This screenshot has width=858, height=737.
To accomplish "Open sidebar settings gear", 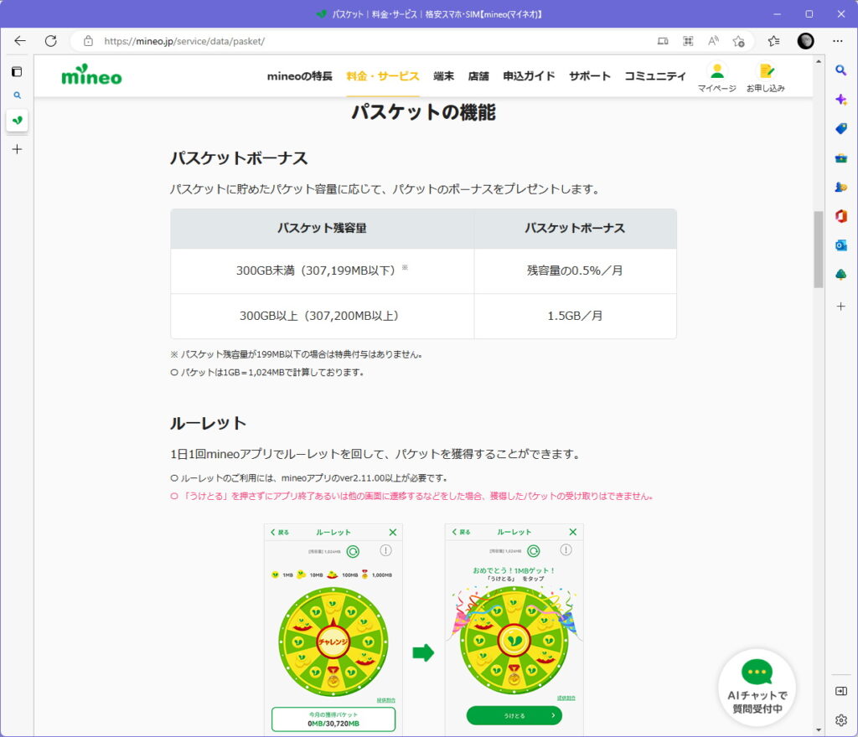I will click(841, 720).
